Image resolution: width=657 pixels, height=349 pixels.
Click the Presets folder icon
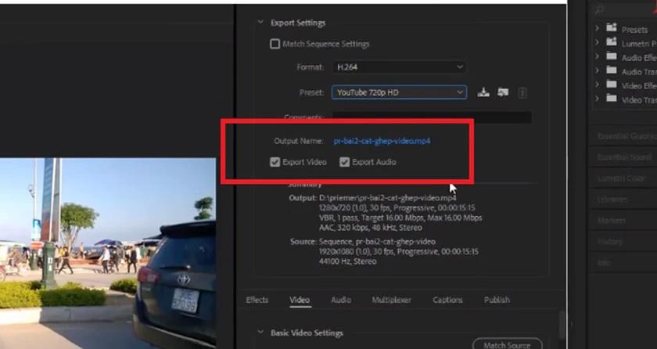[x=612, y=28]
